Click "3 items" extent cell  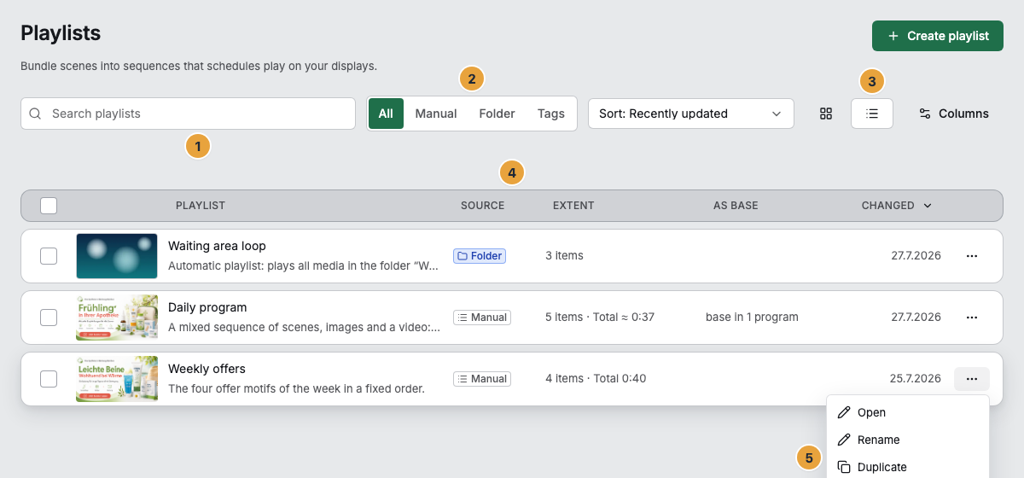click(565, 256)
